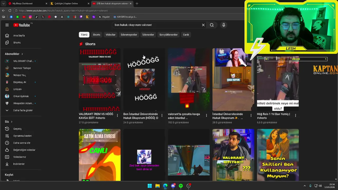Open more options for Höğ Reis short
Screen dimensions: 338x190
click(x=295, y=115)
